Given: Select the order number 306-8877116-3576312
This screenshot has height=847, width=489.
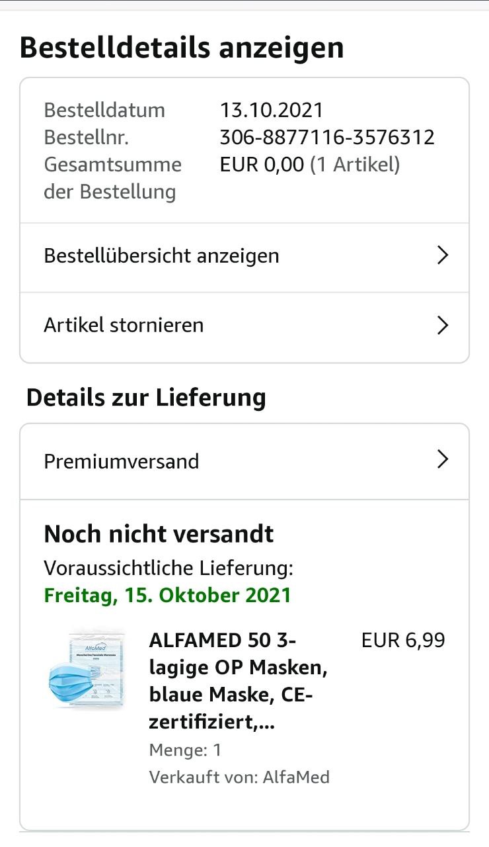Looking at the screenshot, I should point(327,137).
